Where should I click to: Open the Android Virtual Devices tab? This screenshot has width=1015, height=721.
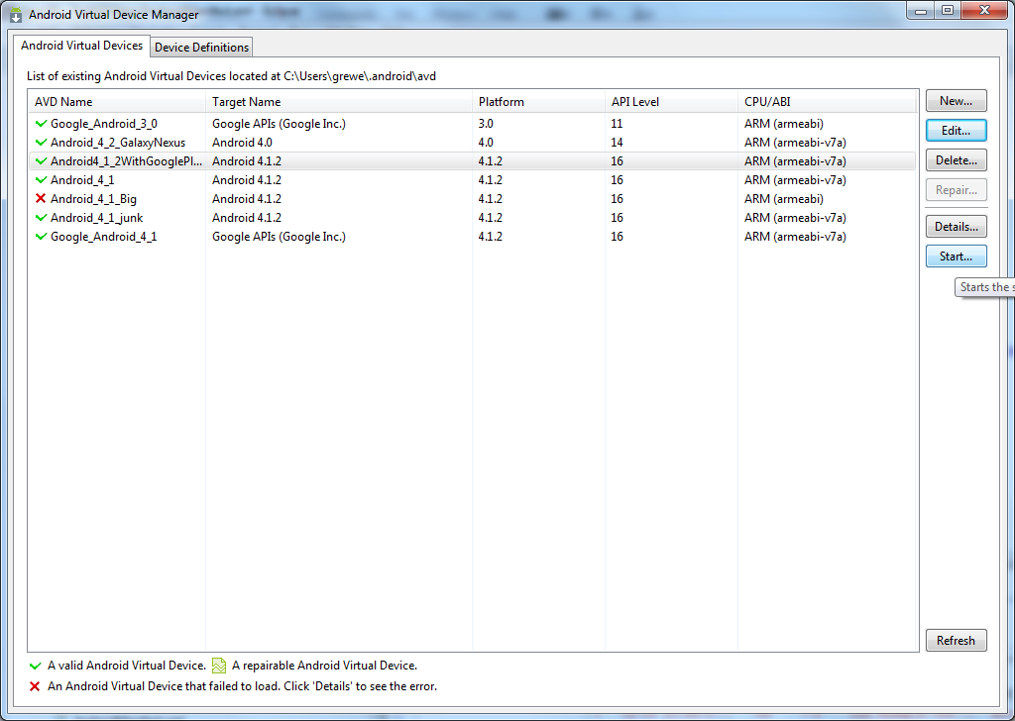[x=82, y=46]
